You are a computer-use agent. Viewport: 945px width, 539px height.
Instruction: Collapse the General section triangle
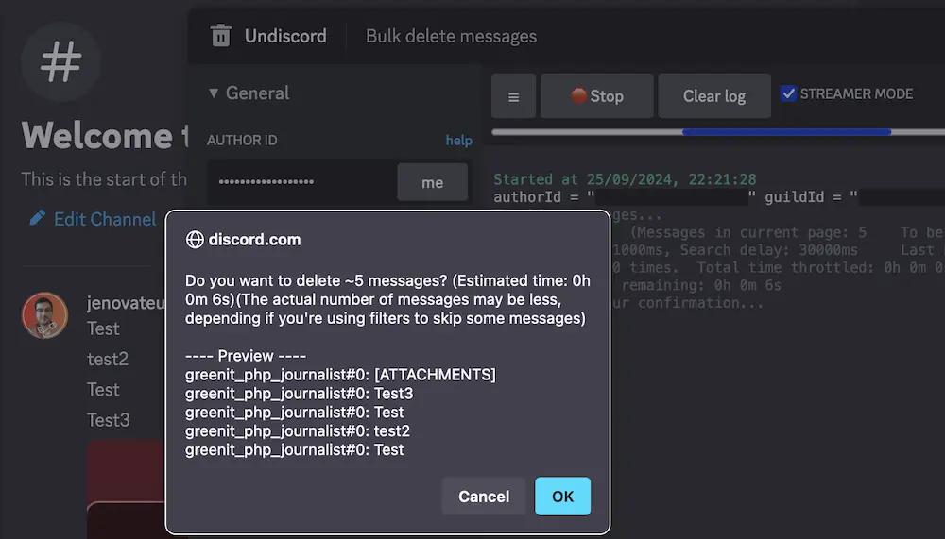coord(214,93)
